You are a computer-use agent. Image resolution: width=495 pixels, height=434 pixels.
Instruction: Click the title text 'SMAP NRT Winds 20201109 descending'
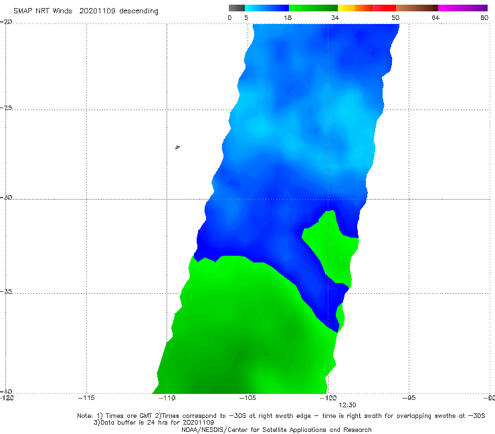(86, 11)
